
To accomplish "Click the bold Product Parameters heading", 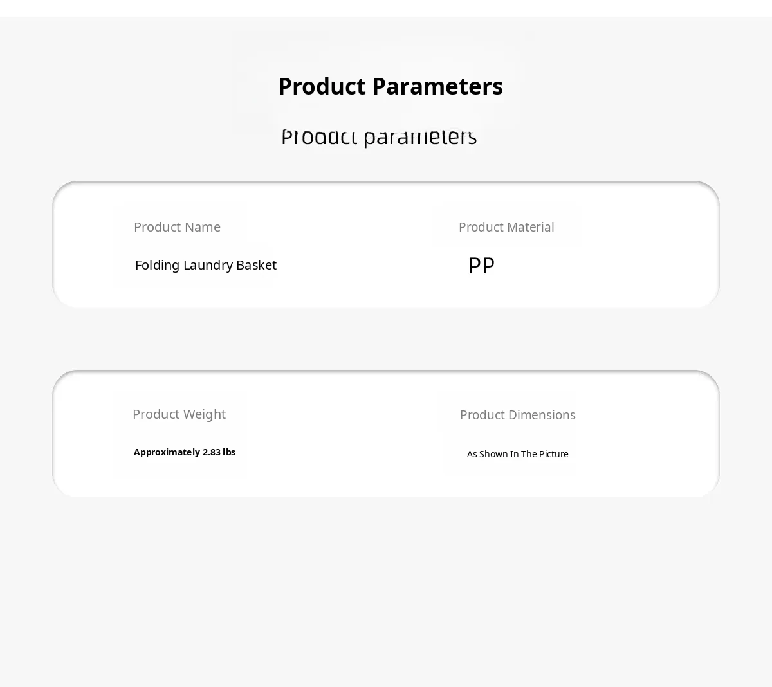I will point(390,86).
